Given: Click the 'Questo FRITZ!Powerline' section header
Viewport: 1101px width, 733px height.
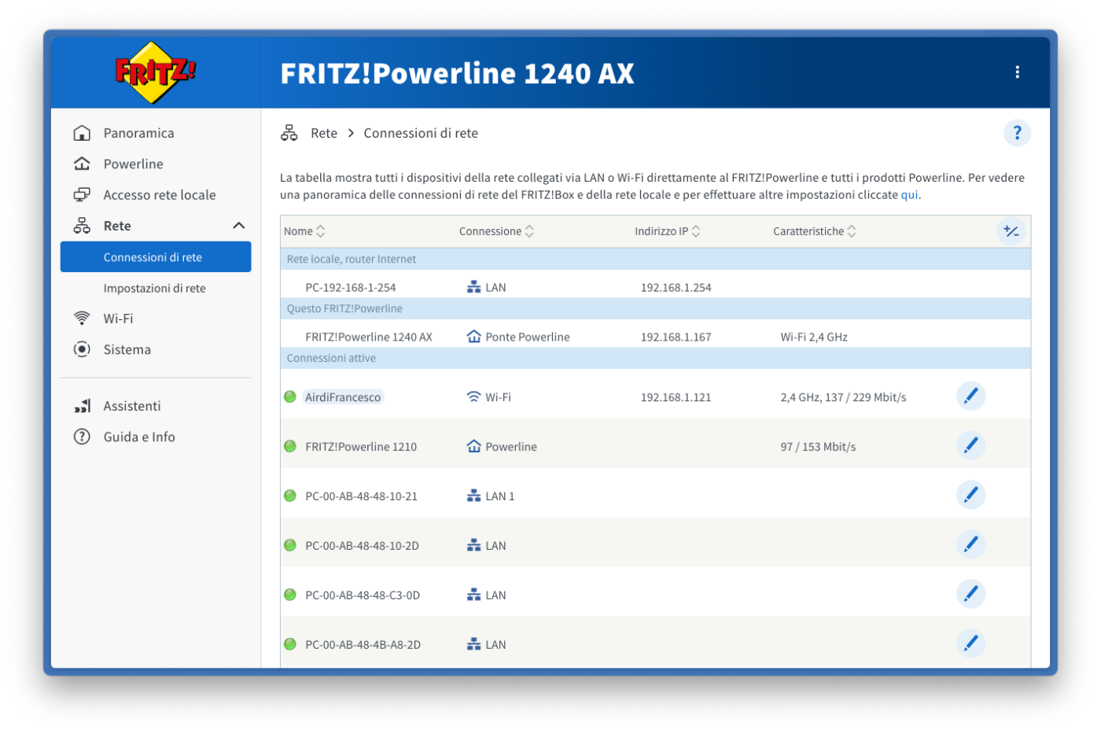Looking at the screenshot, I should pos(655,308).
